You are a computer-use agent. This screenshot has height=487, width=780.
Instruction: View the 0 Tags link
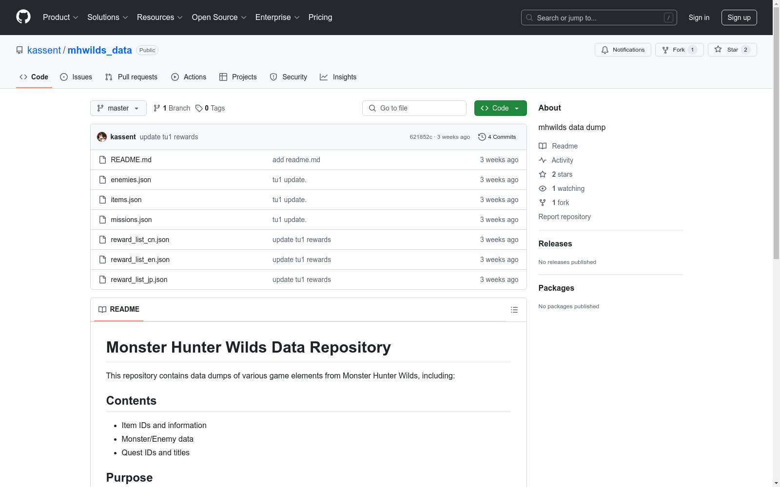tap(210, 108)
